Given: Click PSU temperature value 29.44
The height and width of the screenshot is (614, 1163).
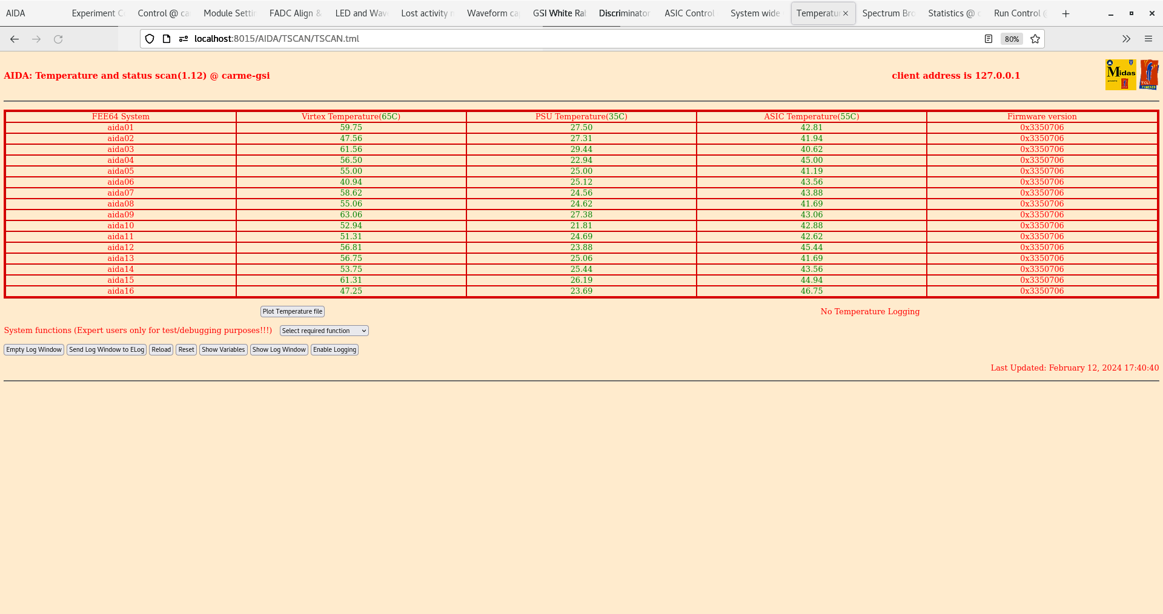Looking at the screenshot, I should [x=581, y=149].
